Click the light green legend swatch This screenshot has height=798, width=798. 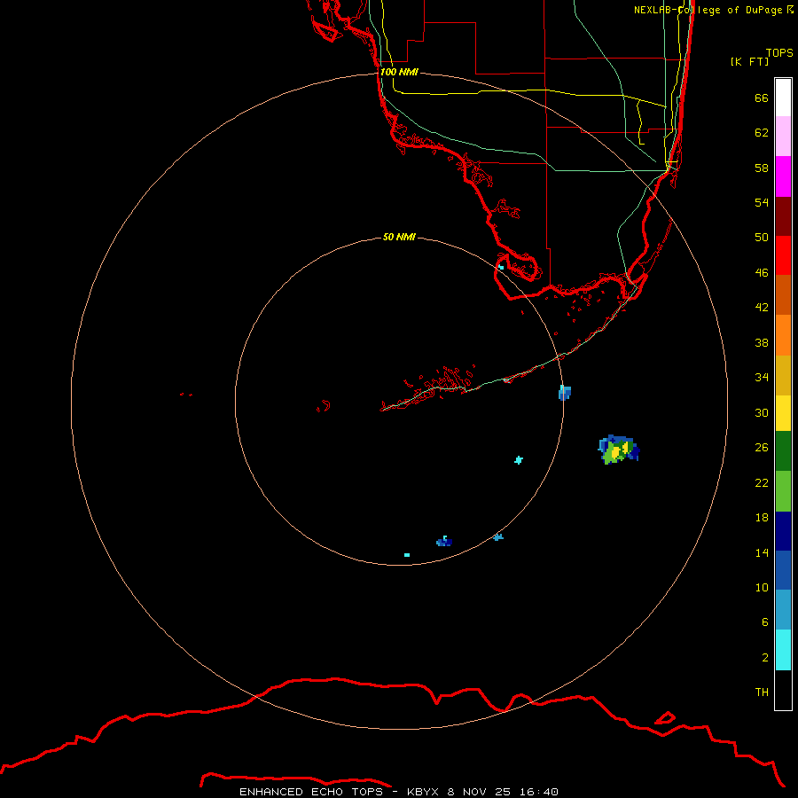click(783, 491)
